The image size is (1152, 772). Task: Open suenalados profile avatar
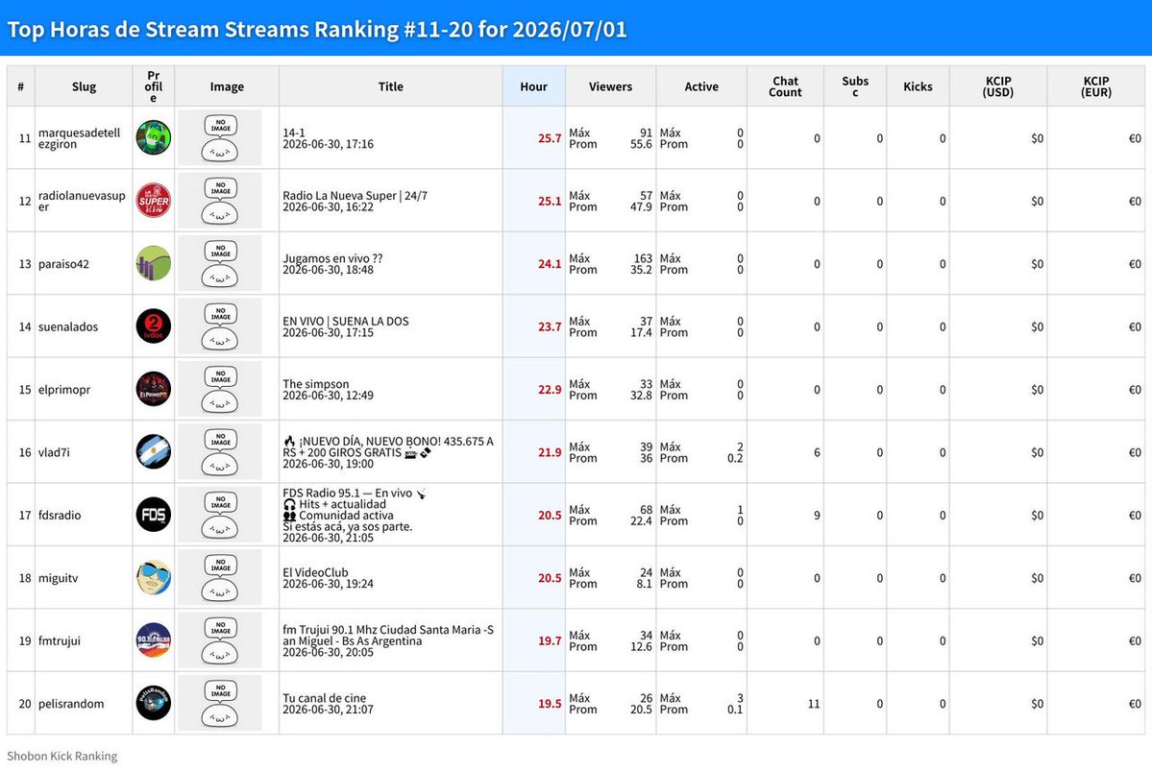pos(154,326)
